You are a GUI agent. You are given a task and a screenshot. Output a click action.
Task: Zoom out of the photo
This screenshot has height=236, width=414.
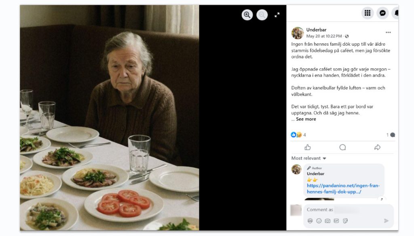[x=262, y=15]
